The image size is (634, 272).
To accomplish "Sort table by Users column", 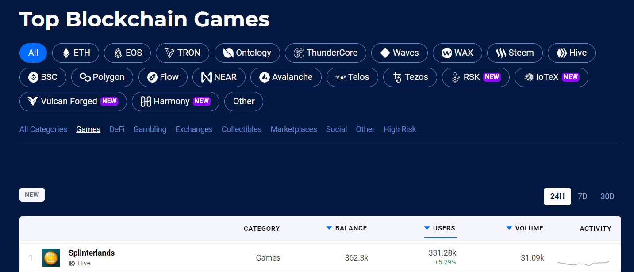I will click(440, 228).
